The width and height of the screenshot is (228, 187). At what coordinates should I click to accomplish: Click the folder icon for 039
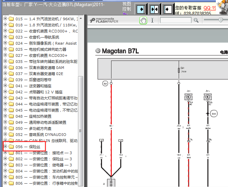tap(11, 80)
